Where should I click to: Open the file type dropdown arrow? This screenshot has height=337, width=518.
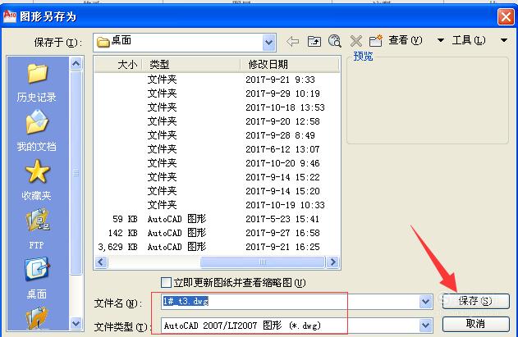[426, 326]
